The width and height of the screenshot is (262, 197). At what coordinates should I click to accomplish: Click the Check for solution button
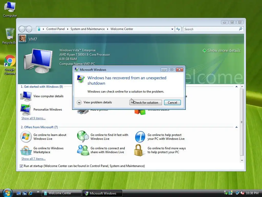click(146, 103)
